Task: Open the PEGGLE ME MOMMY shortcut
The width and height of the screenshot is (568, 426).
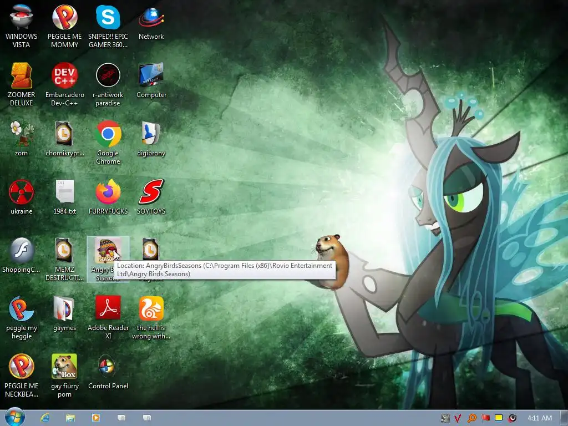Action: click(64, 26)
